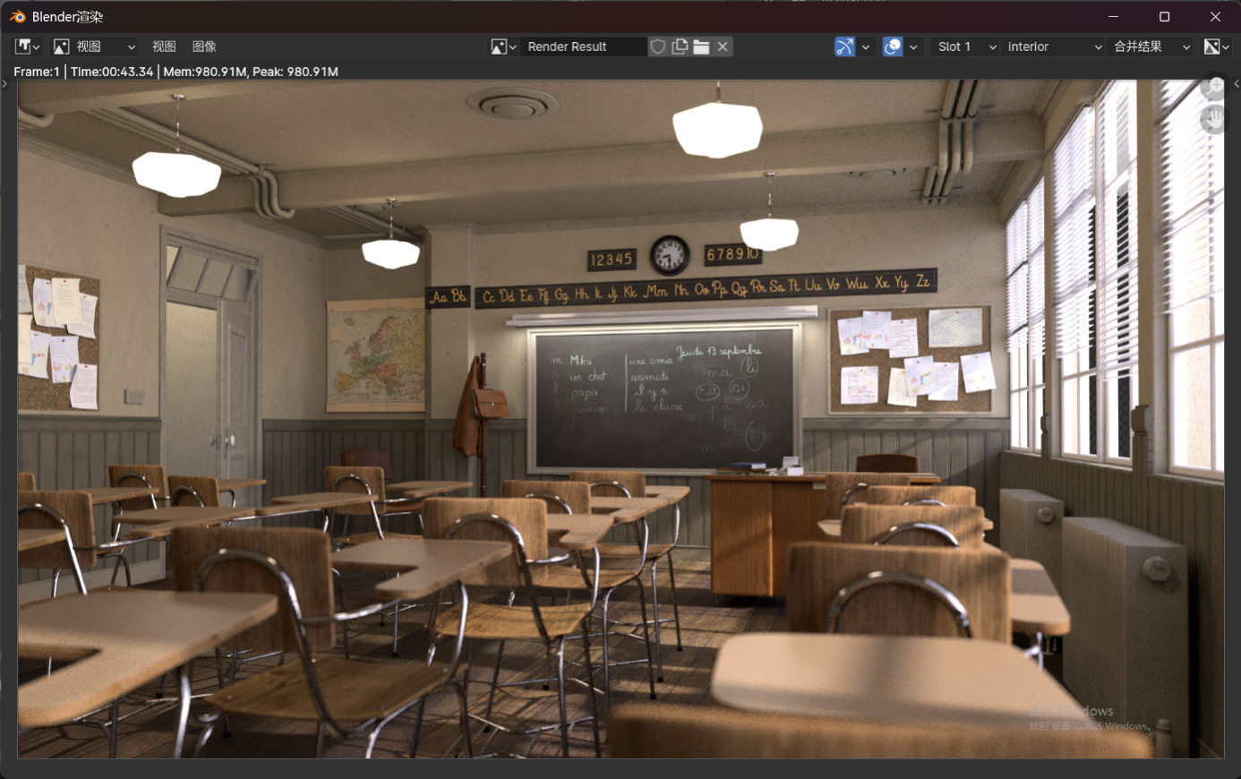Open the 图像 menu

click(204, 47)
